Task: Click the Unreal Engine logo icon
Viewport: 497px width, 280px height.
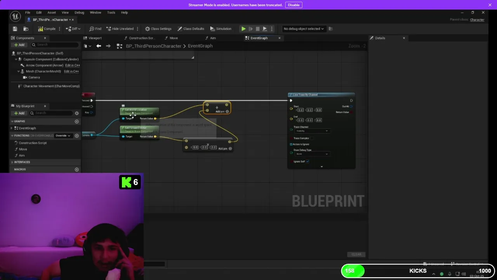Action: (x=15, y=16)
